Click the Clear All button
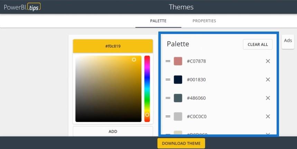Image resolution: width=297 pixels, height=149 pixels. point(258,44)
